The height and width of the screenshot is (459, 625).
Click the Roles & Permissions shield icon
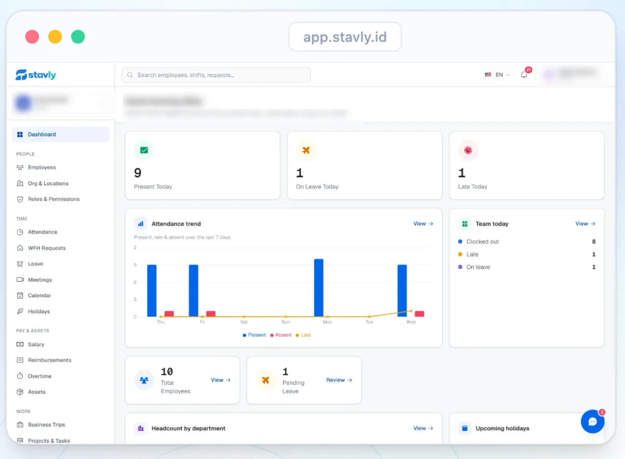click(x=20, y=199)
